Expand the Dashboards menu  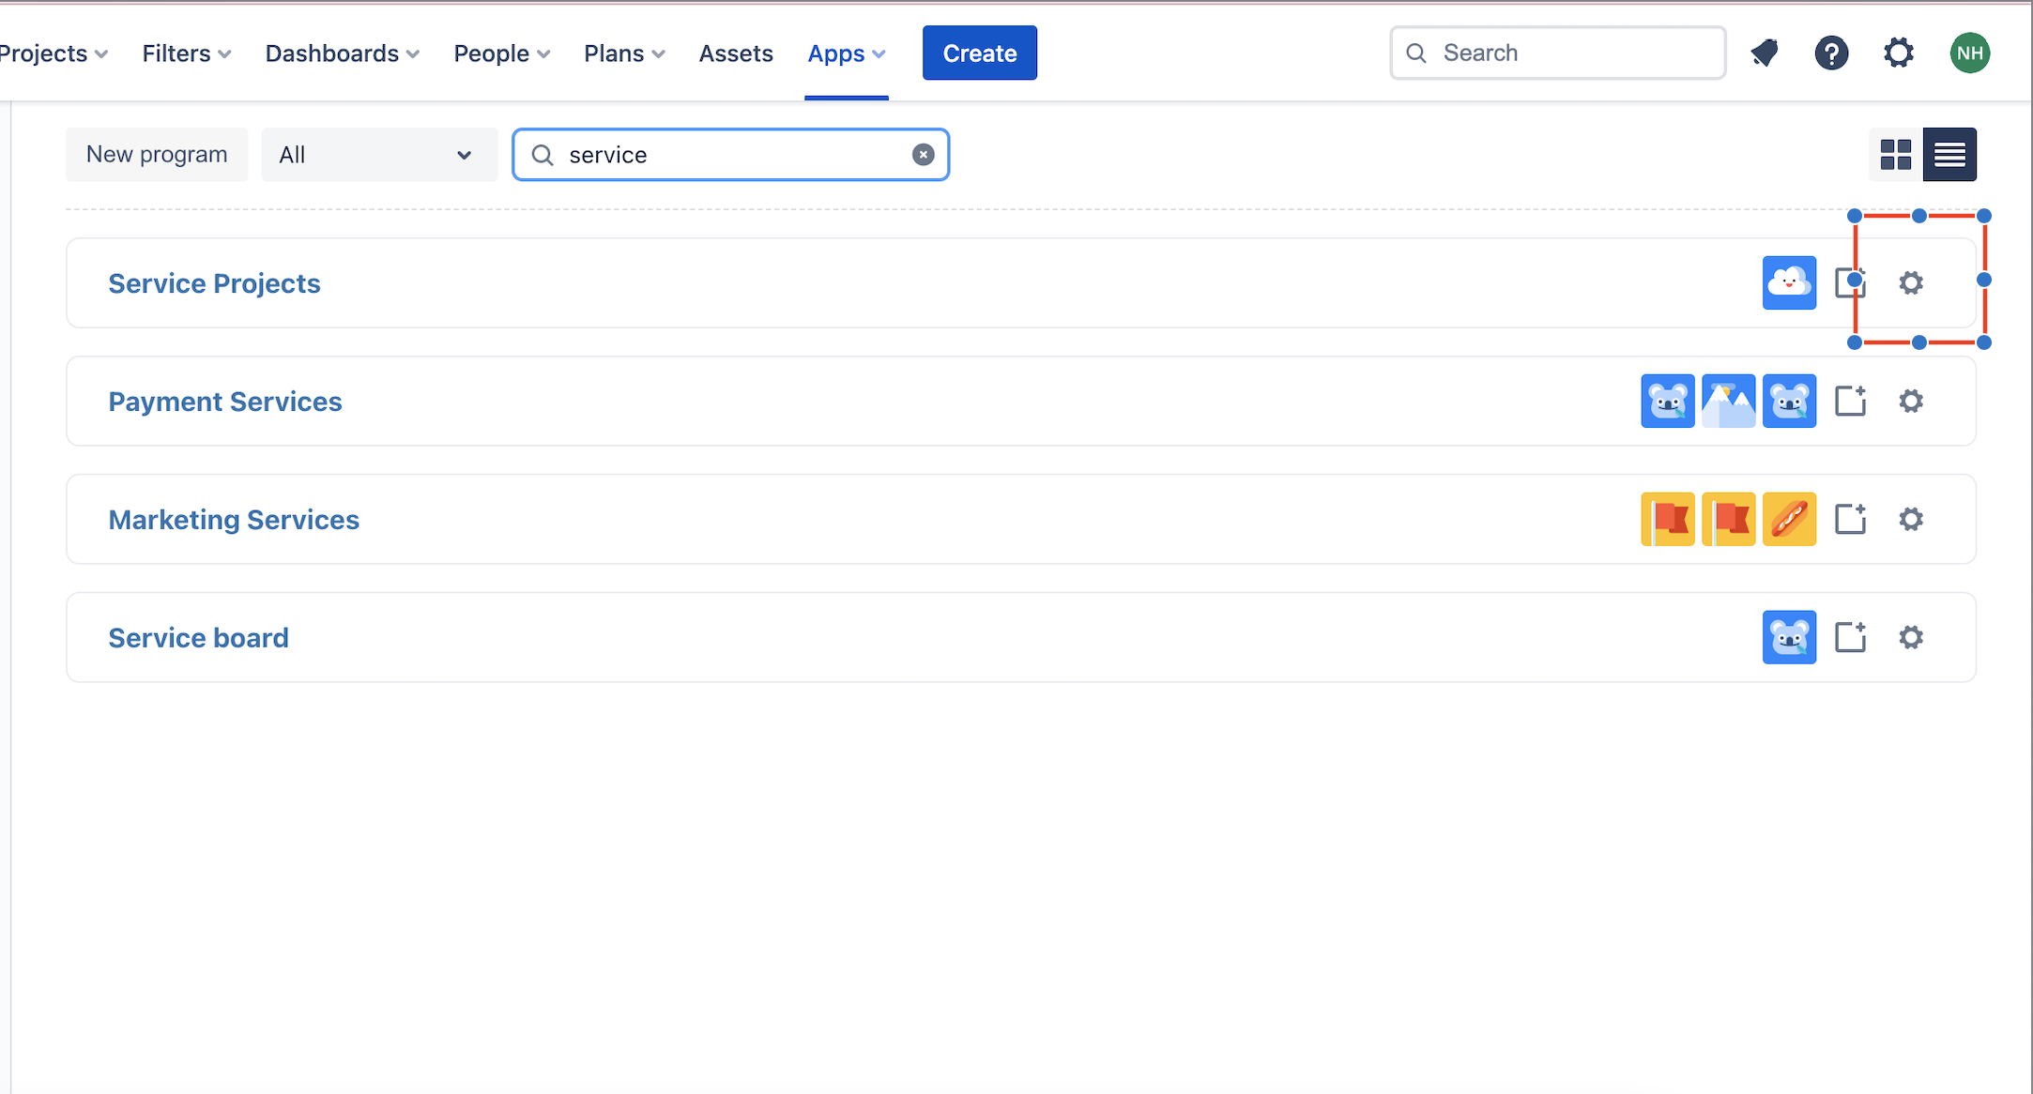click(x=342, y=53)
